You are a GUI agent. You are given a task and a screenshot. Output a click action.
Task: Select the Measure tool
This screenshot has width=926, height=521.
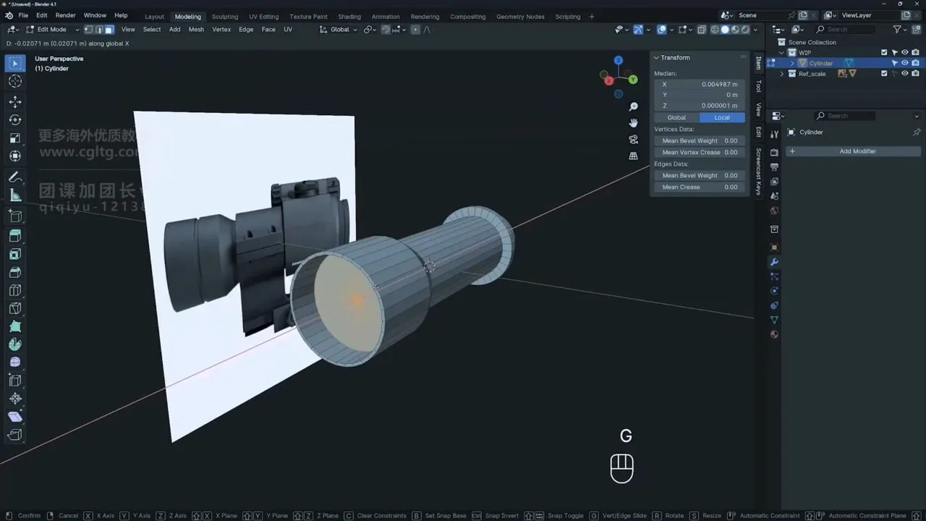click(x=14, y=195)
